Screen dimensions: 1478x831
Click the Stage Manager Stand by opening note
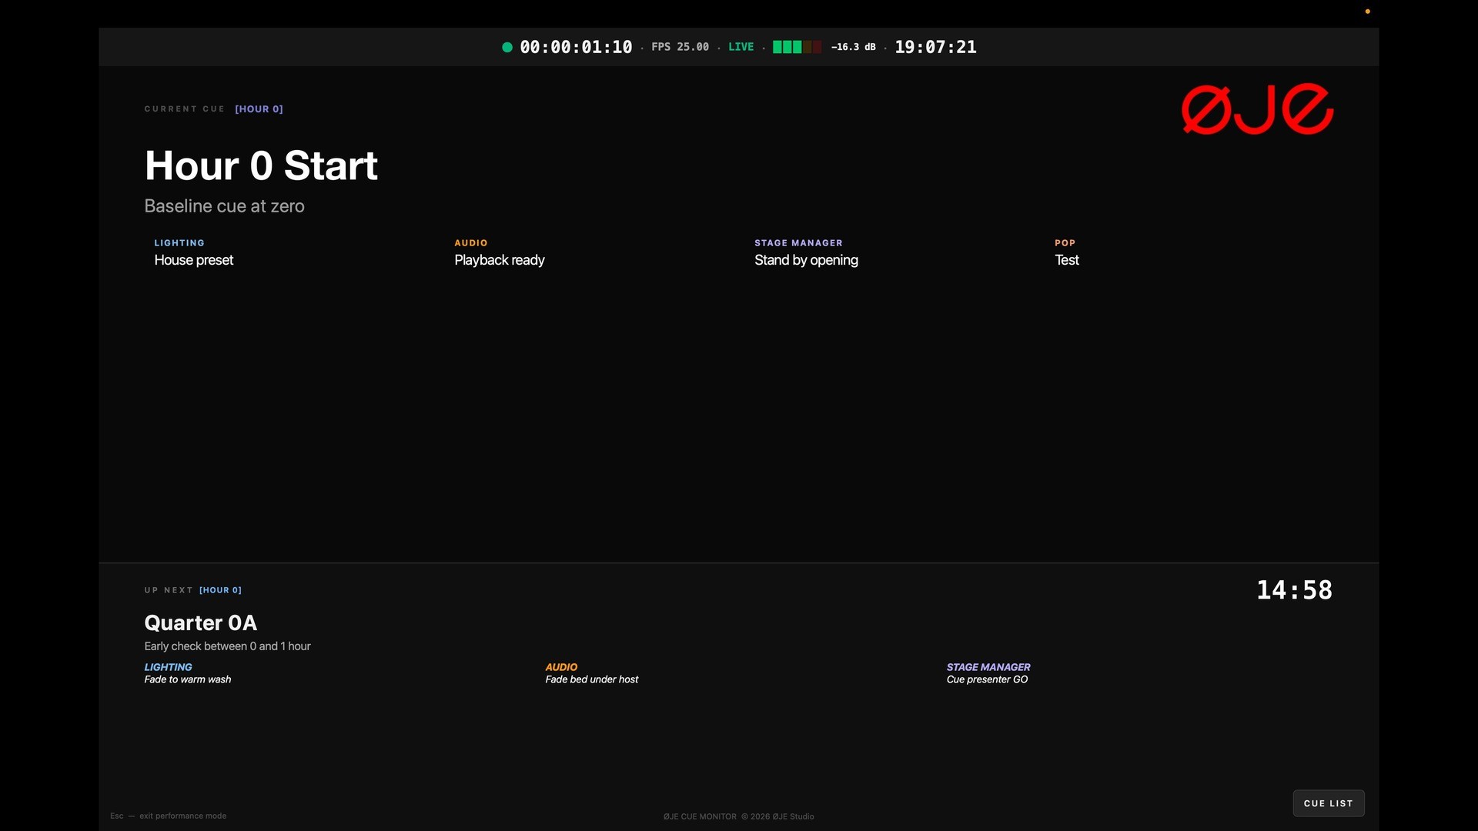coord(806,260)
